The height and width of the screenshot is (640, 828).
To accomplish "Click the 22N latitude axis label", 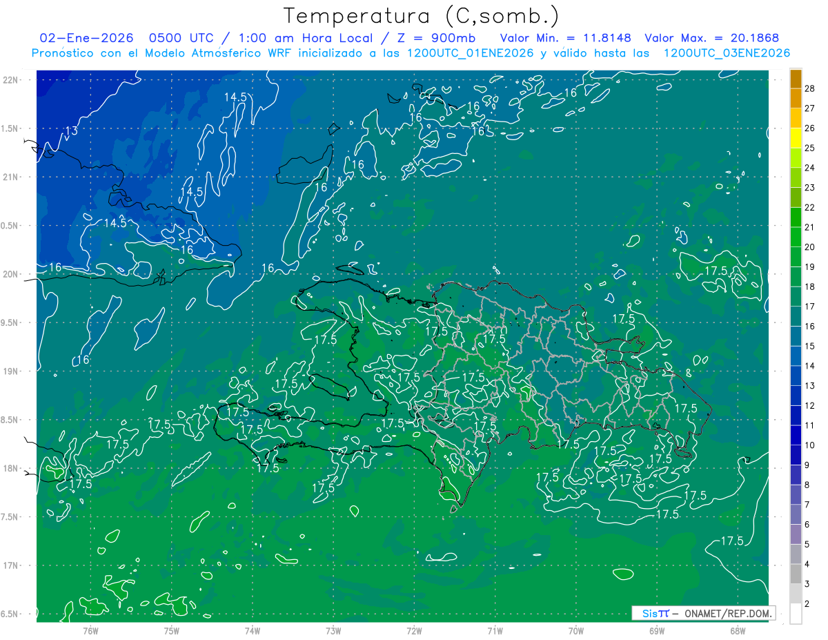I will [x=12, y=80].
